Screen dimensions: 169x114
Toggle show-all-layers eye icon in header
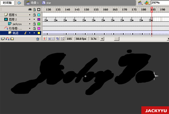[30, 10]
